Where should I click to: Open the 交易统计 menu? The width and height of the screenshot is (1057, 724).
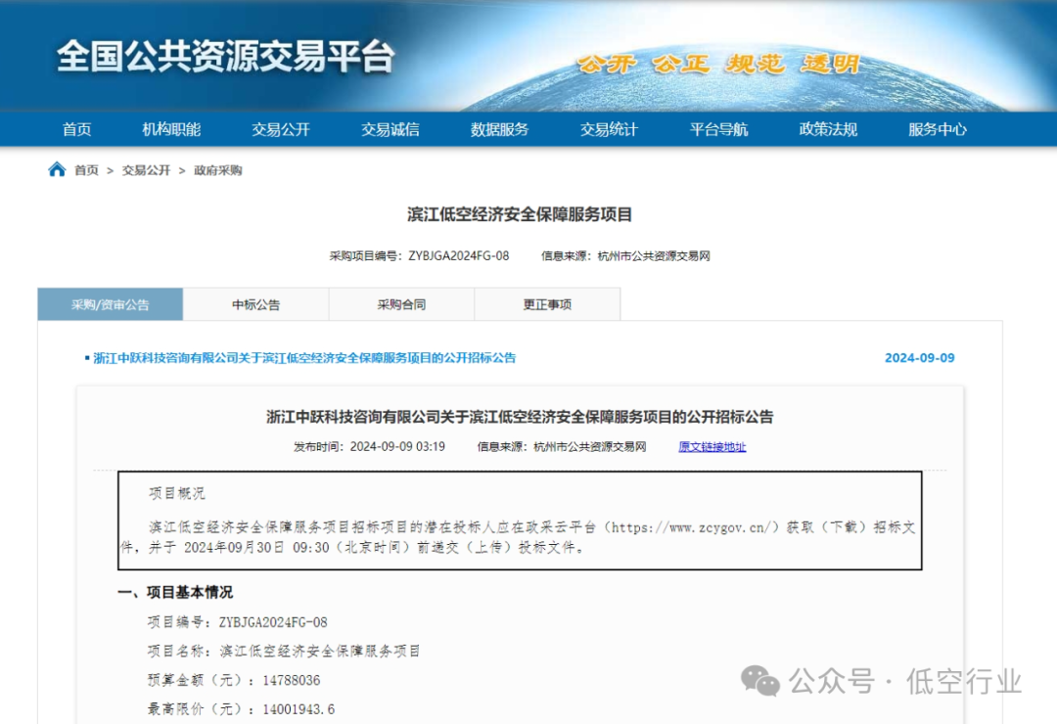pos(607,129)
